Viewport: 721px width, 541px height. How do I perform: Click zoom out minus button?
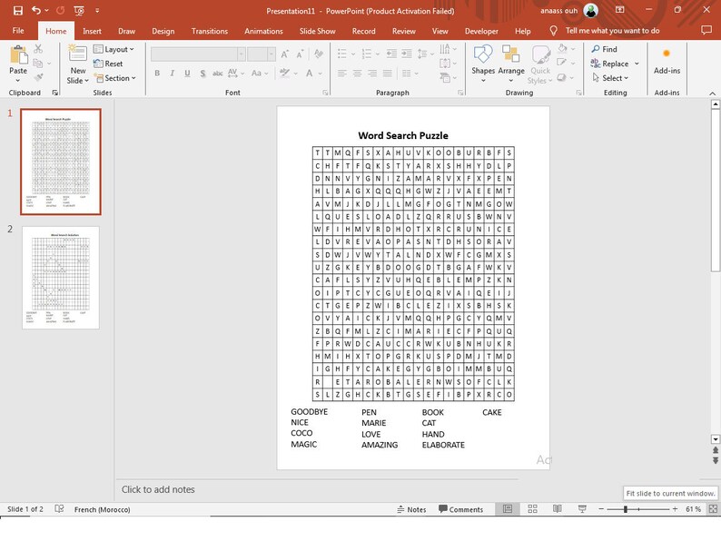pos(601,509)
